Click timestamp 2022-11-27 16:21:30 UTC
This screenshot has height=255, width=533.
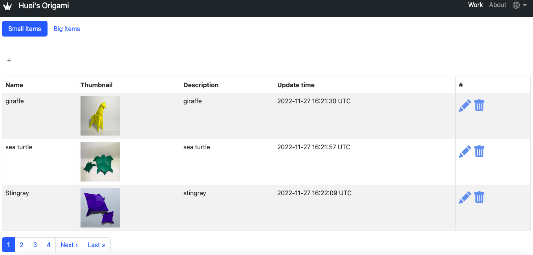click(x=314, y=101)
